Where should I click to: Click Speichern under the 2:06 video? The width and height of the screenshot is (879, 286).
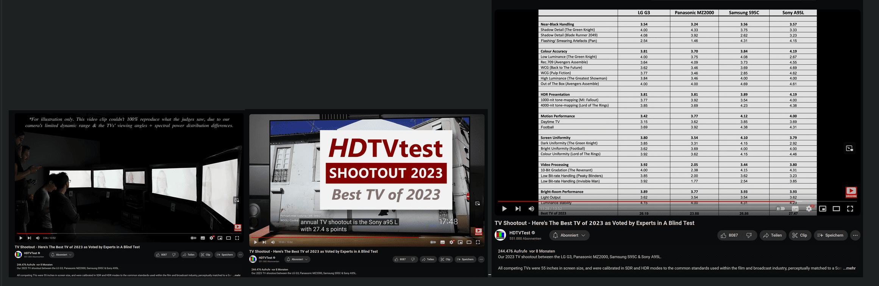coord(225,255)
